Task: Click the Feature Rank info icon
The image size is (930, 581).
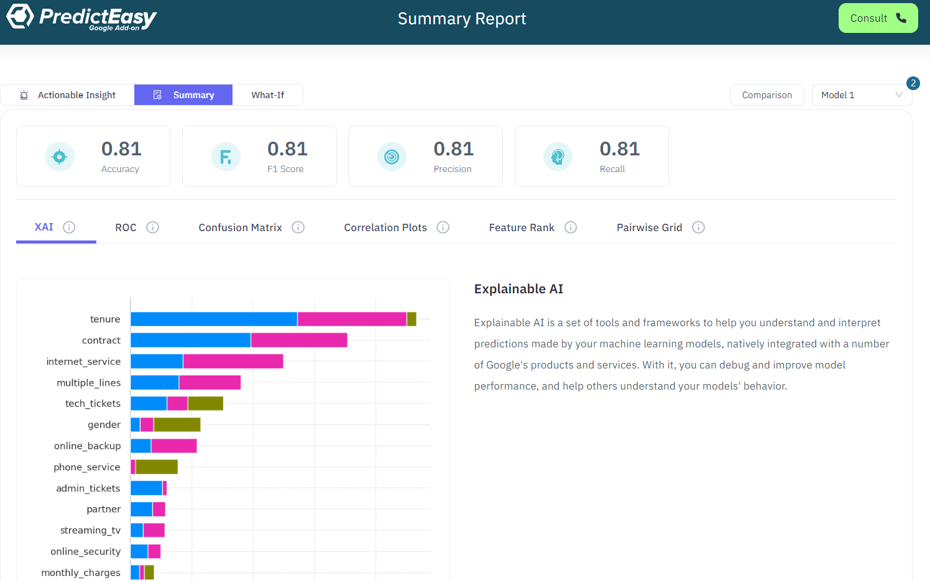Action: (571, 227)
